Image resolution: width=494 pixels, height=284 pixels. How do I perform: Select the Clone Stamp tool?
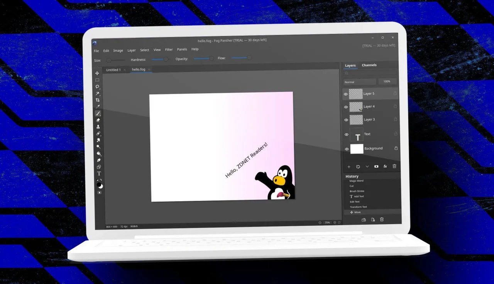(98, 126)
